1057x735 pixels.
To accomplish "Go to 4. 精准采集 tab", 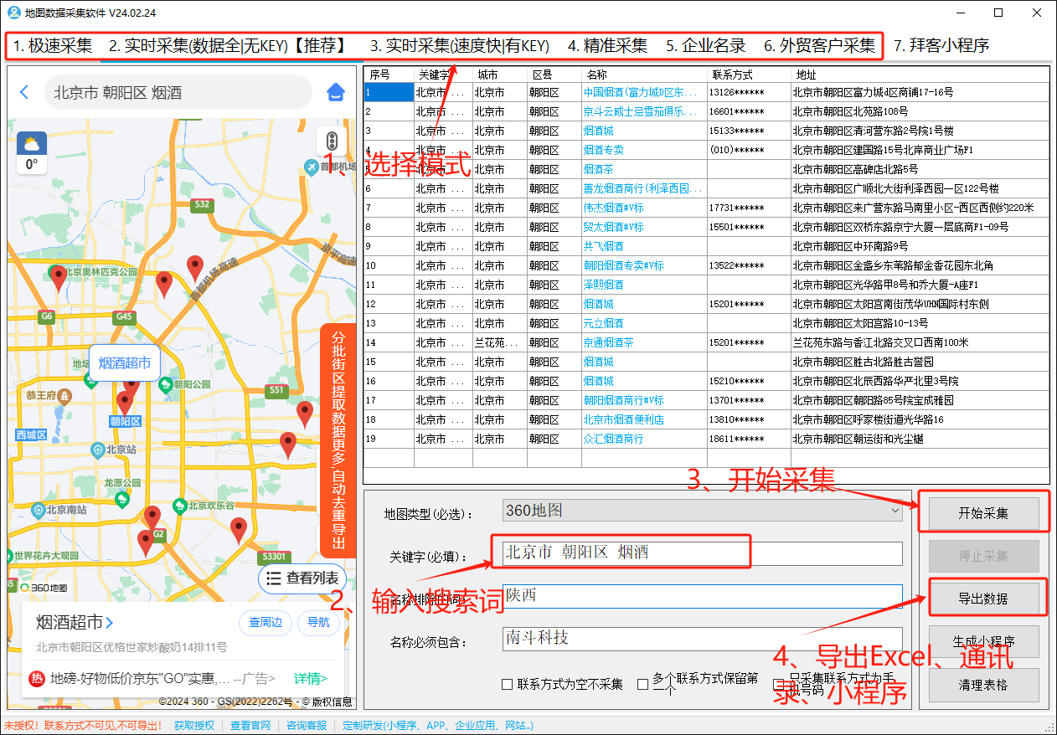I will tap(608, 46).
